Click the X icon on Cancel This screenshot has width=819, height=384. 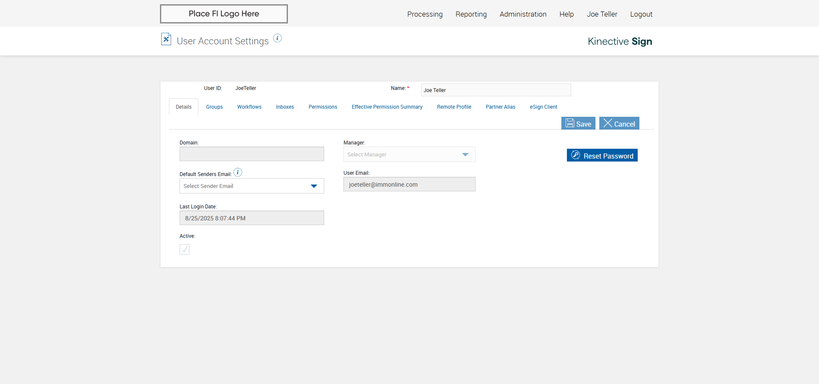pyautogui.click(x=608, y=123)
